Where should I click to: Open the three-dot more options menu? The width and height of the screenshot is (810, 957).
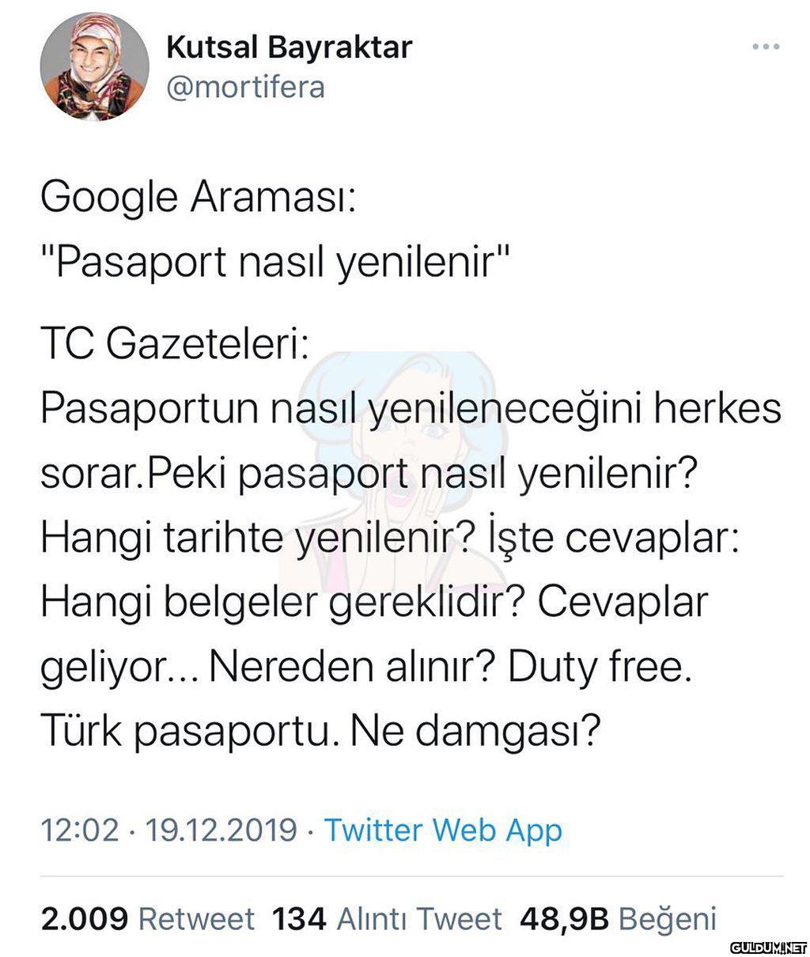tap(765, 47)
